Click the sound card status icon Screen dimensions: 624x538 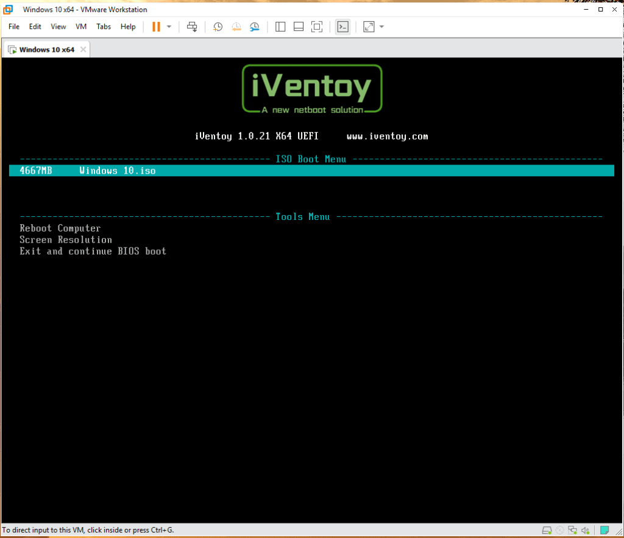click(585, 530)
